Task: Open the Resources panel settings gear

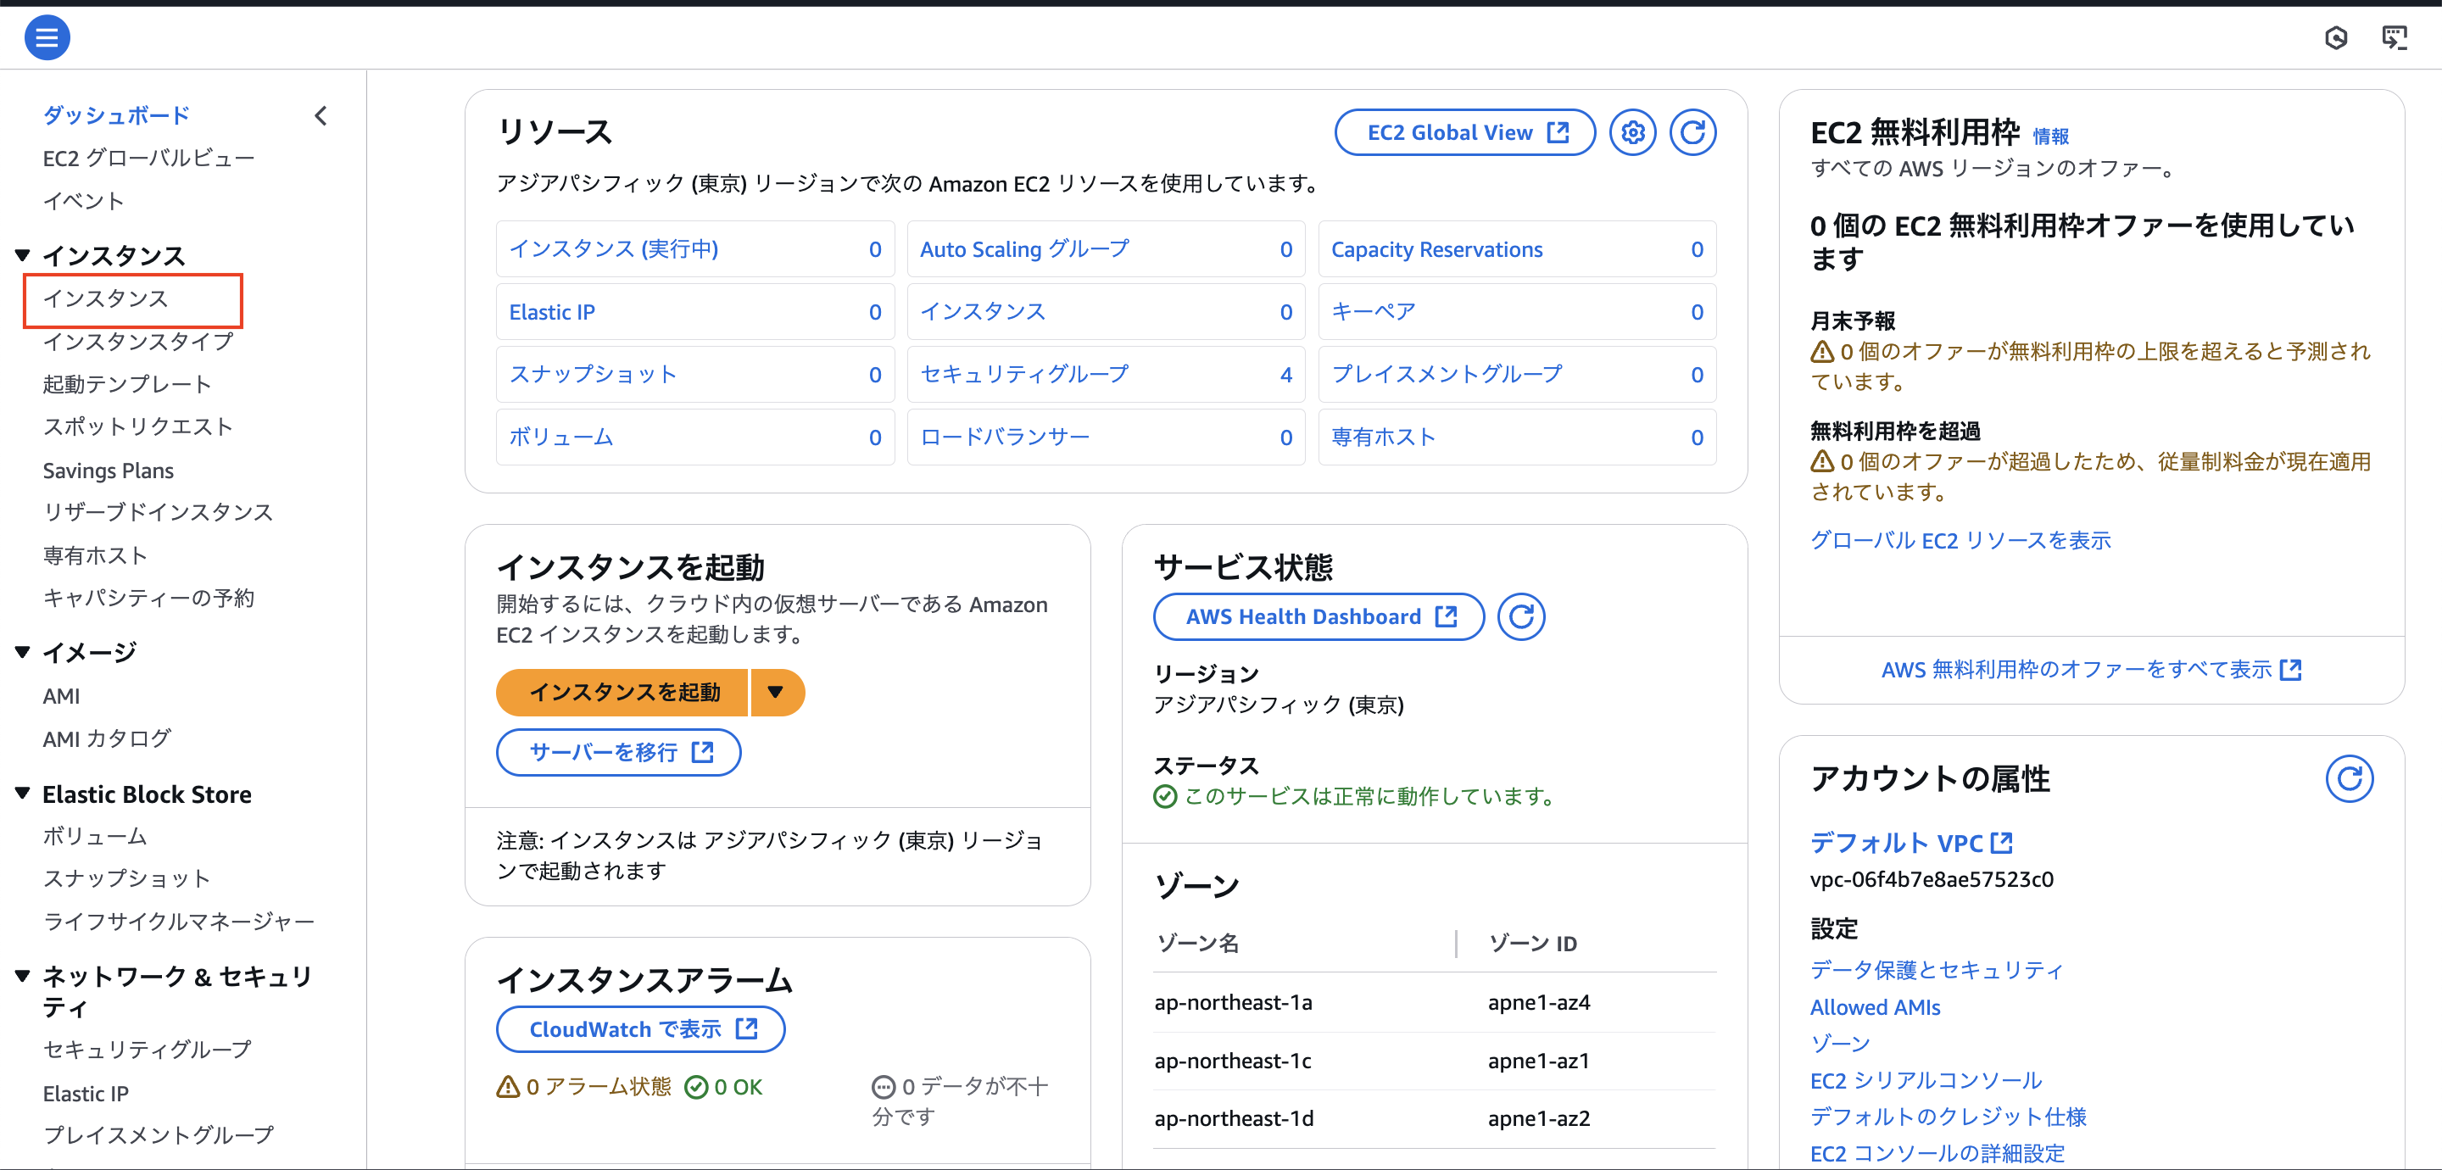Action: (x=1632, y=133)
